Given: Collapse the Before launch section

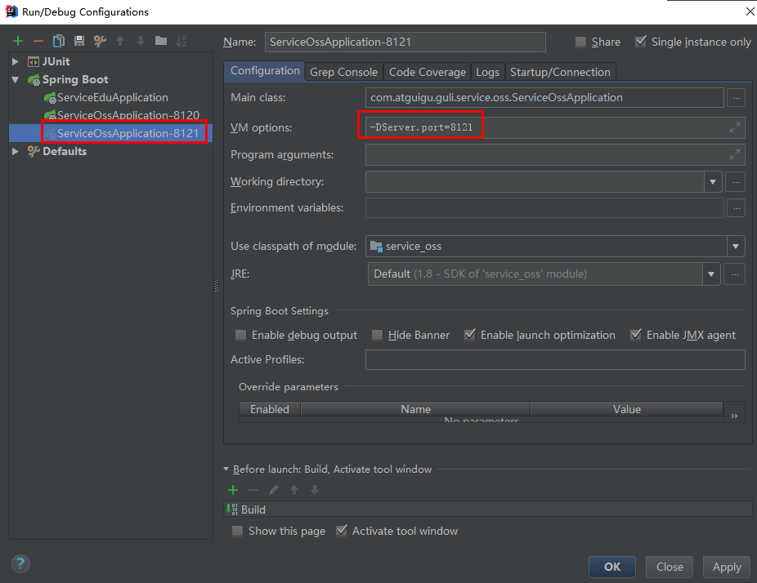Looking at the screenshot, I should click(226, 469).
